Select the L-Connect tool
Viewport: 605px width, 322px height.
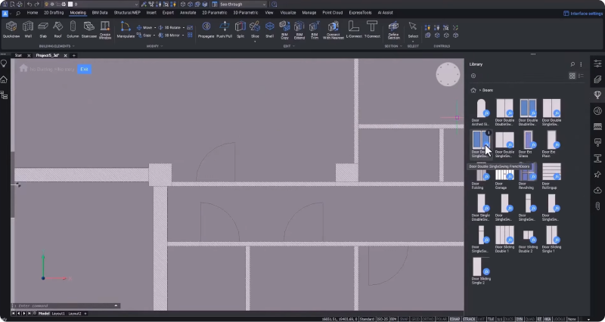pyautogui.click(x=354, y=29)
